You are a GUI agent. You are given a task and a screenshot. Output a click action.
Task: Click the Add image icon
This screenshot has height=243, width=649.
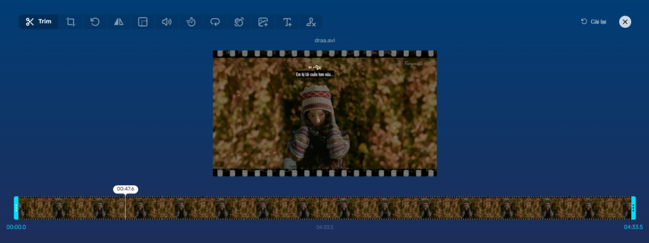[x=263, y=22]
